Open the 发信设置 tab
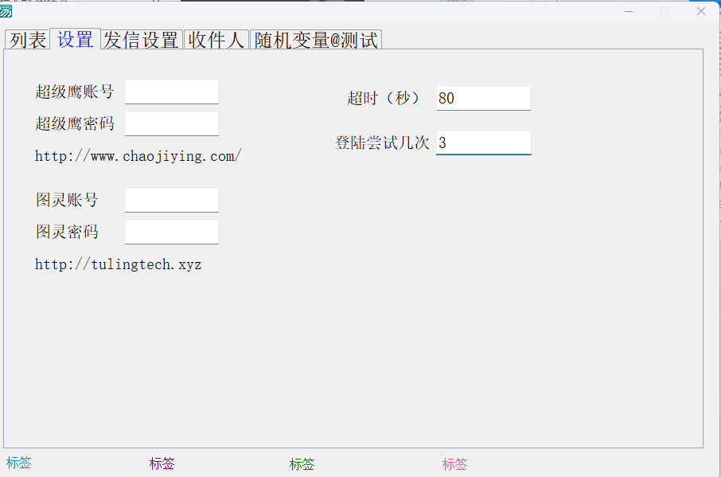 coord(141,40)
